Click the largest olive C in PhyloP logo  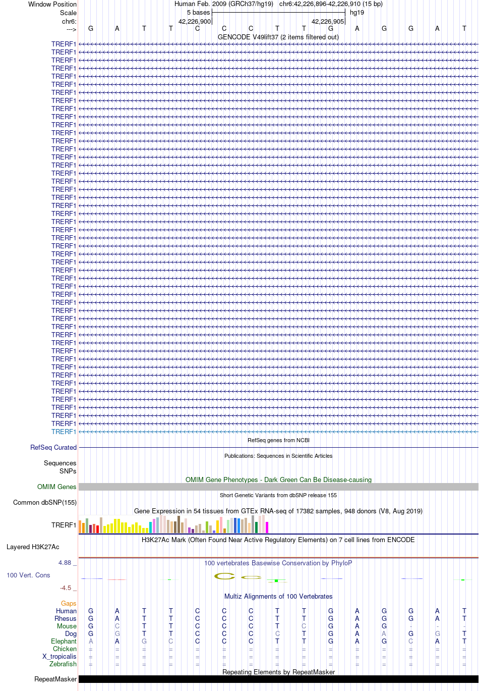pyautogui.click(x=224, y=576)
